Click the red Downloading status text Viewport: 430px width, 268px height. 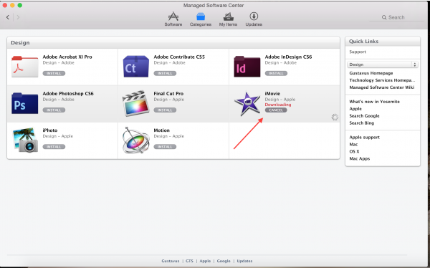278,105
